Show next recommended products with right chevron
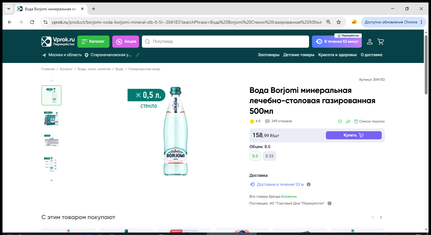431x235 pixels. pos(381,217)
